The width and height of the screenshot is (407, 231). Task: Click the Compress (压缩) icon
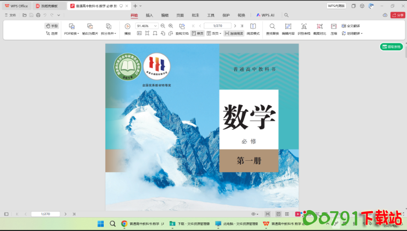coord(334,26)
